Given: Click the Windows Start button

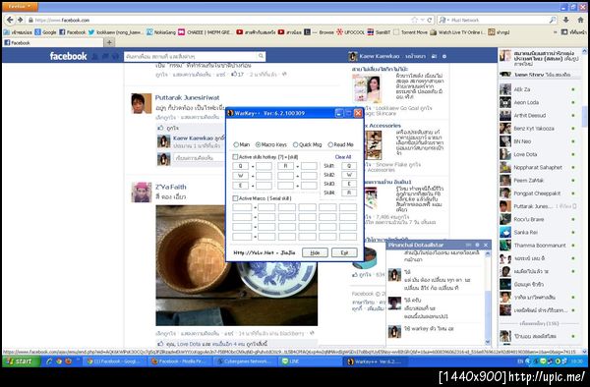Looking at the screenshot, I should coord(21,361).
